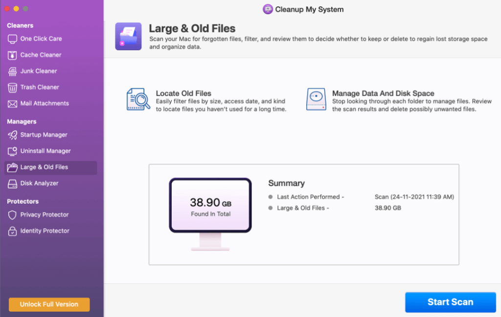The width and height of the screenshot is (501, 317).
Task: Click the Disk Analyzer drive icon
Action: point(12,184)
